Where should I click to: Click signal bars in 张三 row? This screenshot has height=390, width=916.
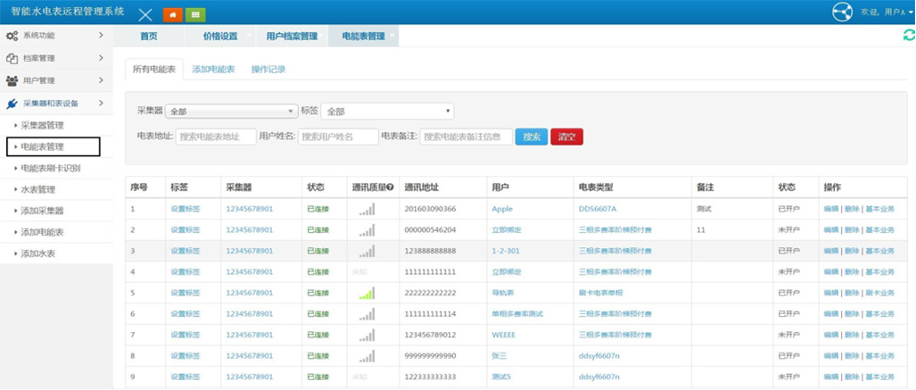click(x=367, y=356)
